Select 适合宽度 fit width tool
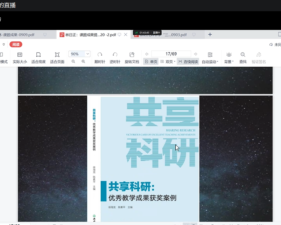 [38, 55]
